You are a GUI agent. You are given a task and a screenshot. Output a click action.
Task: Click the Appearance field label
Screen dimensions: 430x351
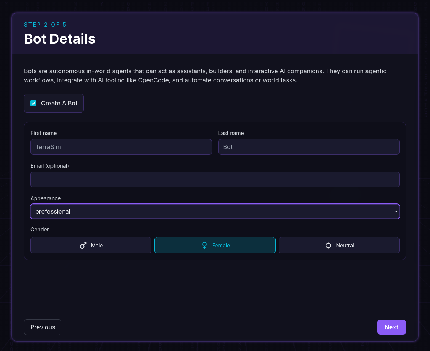click(46, 198)
